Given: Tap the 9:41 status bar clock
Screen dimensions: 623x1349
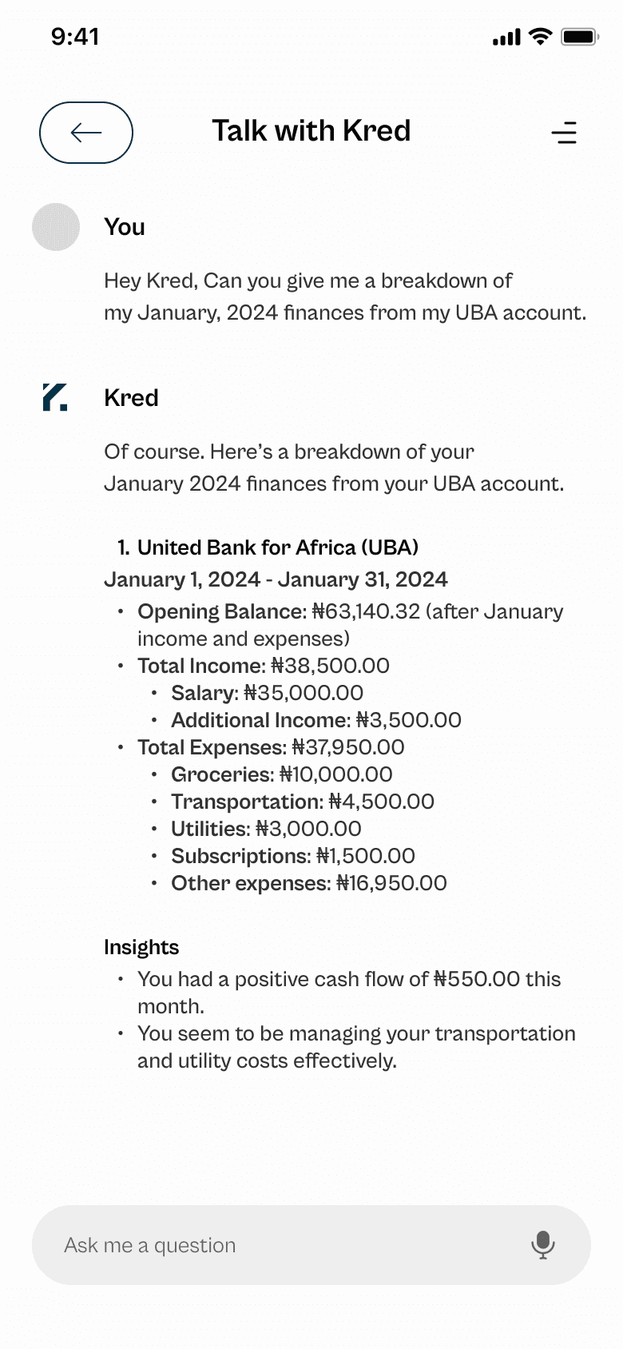Looking at the screenshot, I should pos(75,37).
